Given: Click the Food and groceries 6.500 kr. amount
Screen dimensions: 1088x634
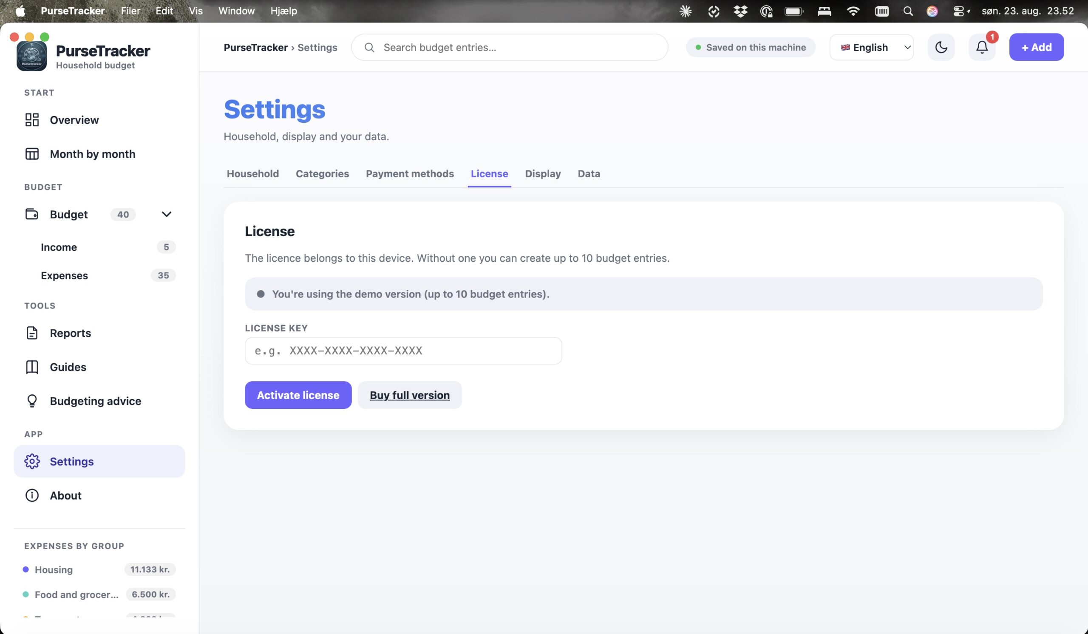Looking at the screenshot, I should coord(151,594).
